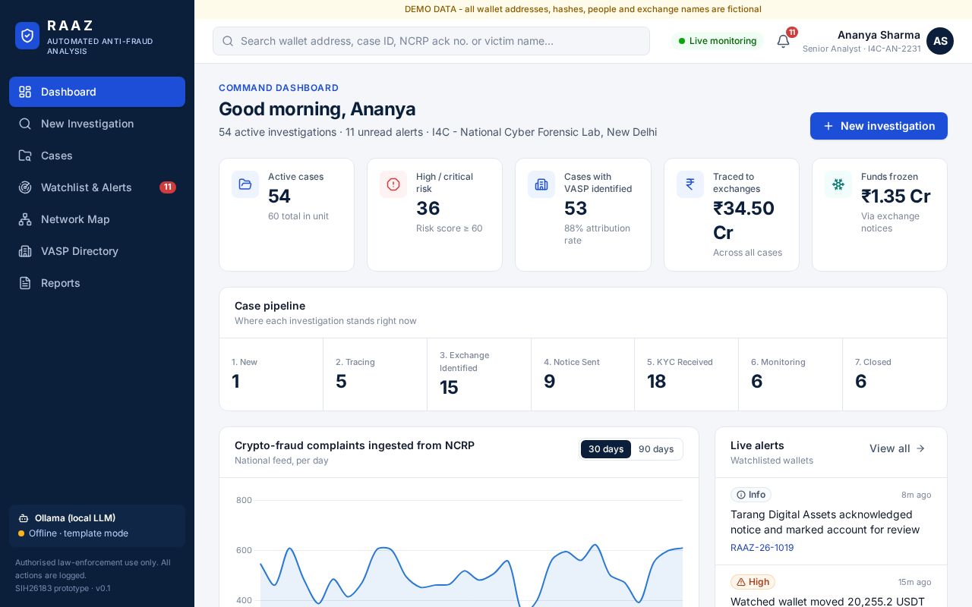Click the Ollama local LLM bot icon
Viewport: 972px width, 607px height.
[24, 518]
